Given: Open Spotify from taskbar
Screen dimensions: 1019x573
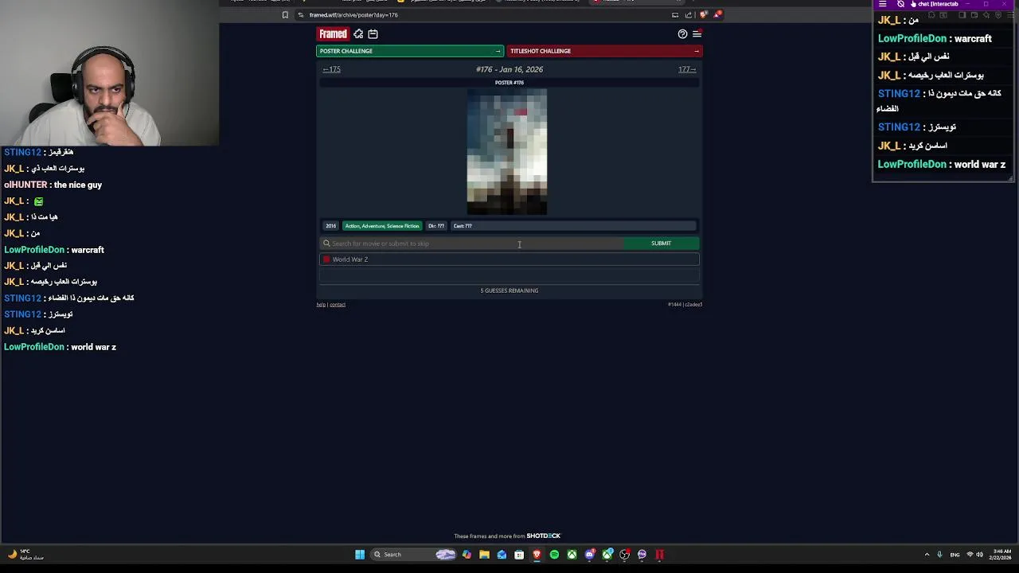Looking at the screenshot, I should pyautogui.click(x=554, y=555).
